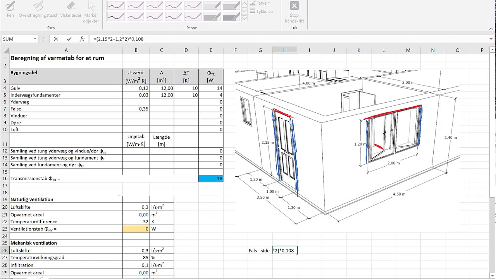
Task: Open Insert Function fx dialog
Action: [82, 39]
